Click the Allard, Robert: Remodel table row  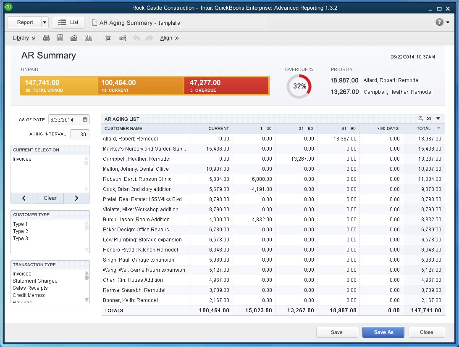click(x=273, y=139)
